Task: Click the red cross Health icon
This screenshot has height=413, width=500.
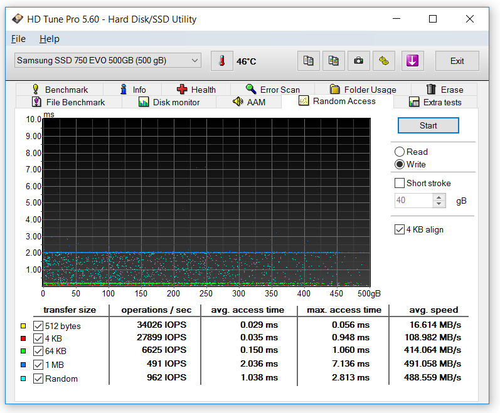Action: [x=182, y=90]
